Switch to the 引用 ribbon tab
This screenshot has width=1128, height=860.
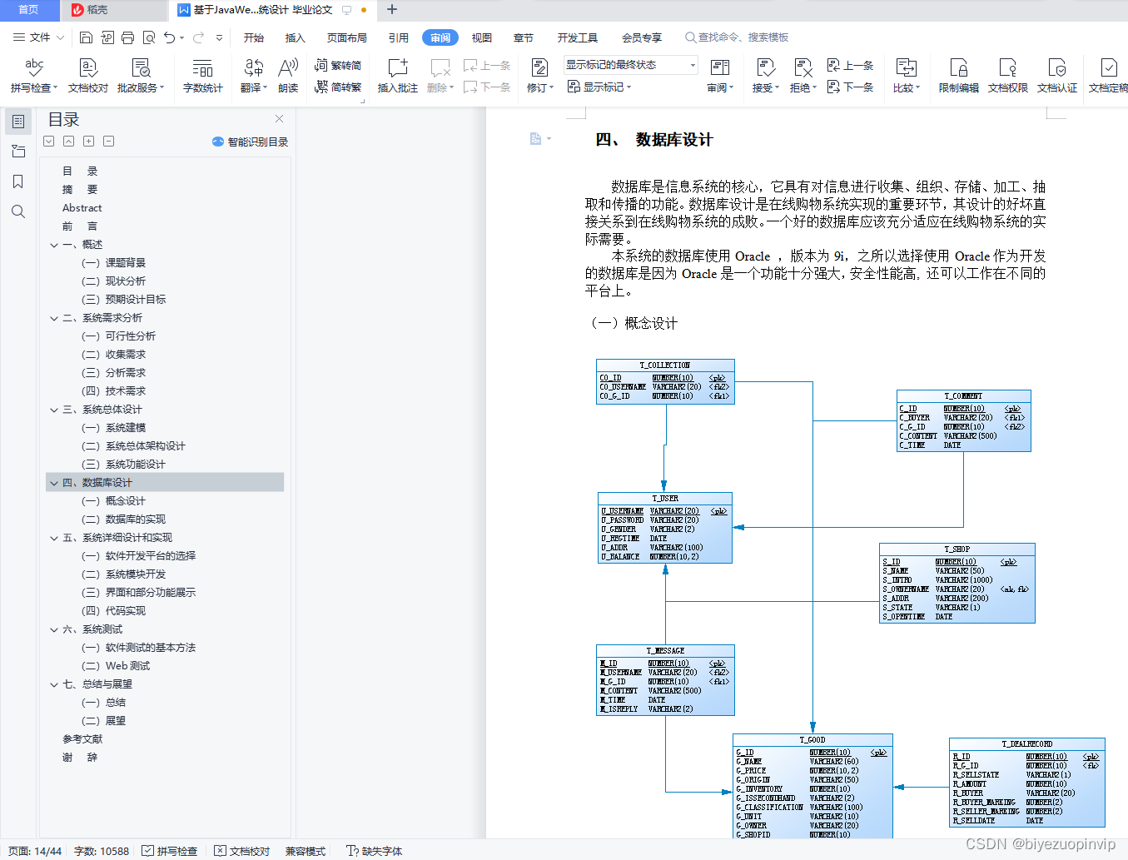click(x=399, y=37)
